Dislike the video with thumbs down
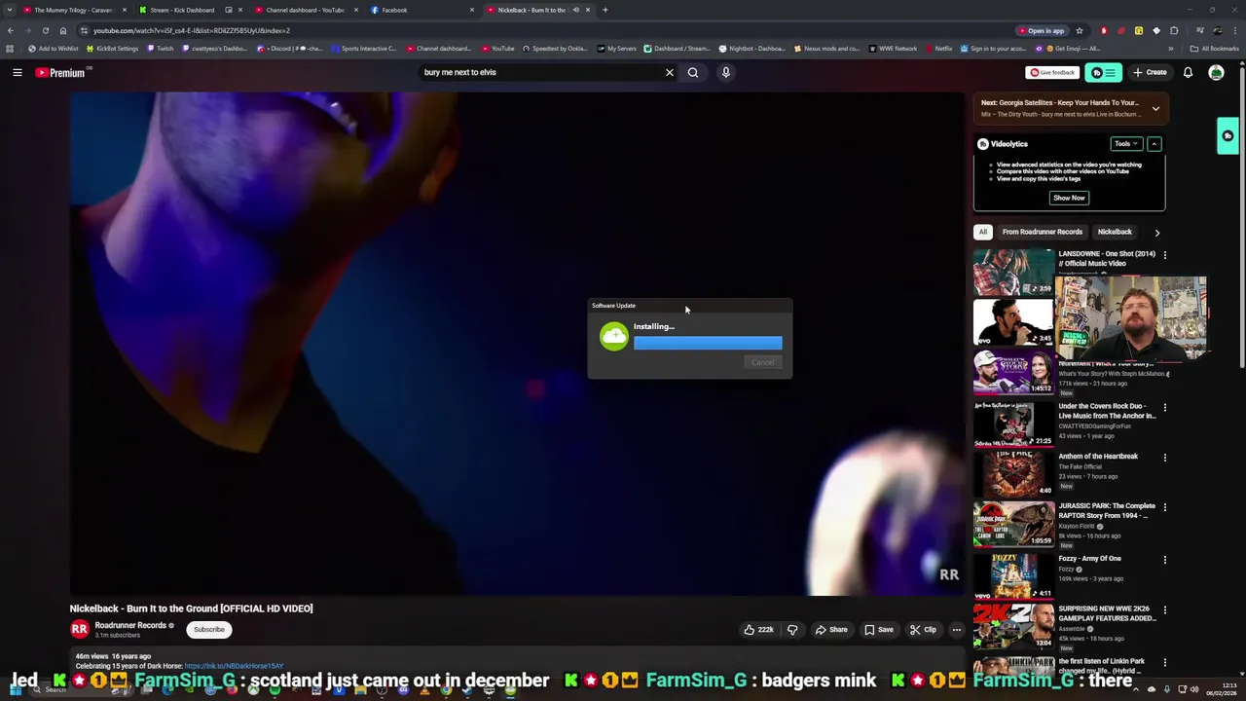1246x701 pixels. click(x=792, y=630)
